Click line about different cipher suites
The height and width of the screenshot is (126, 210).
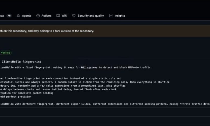tap(105, 104)
